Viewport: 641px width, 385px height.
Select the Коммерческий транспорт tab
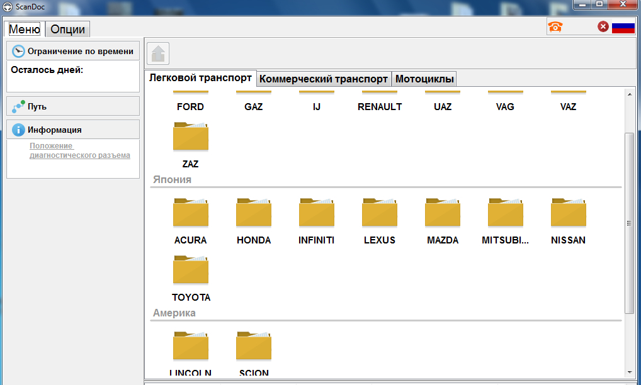pos(324,79)
